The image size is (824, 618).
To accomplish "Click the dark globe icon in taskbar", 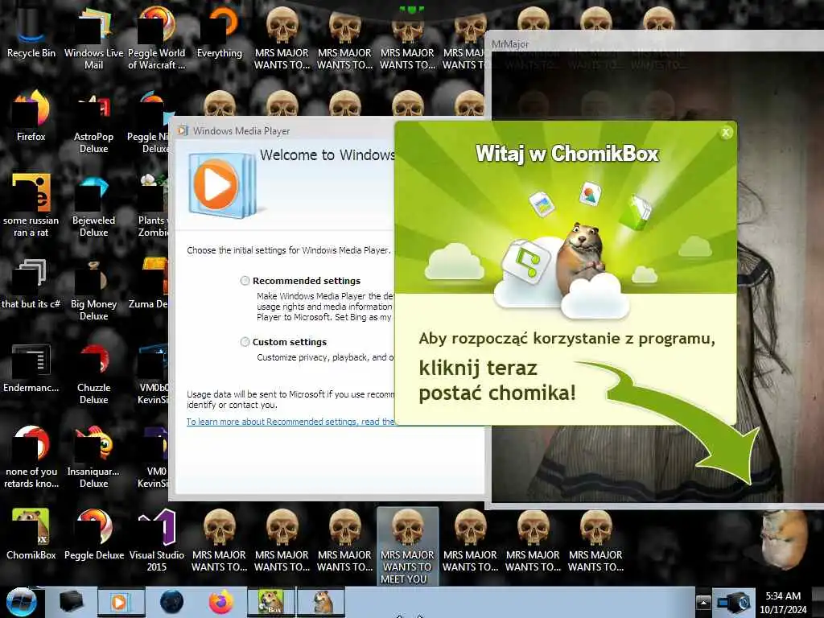I will point(172,602).
